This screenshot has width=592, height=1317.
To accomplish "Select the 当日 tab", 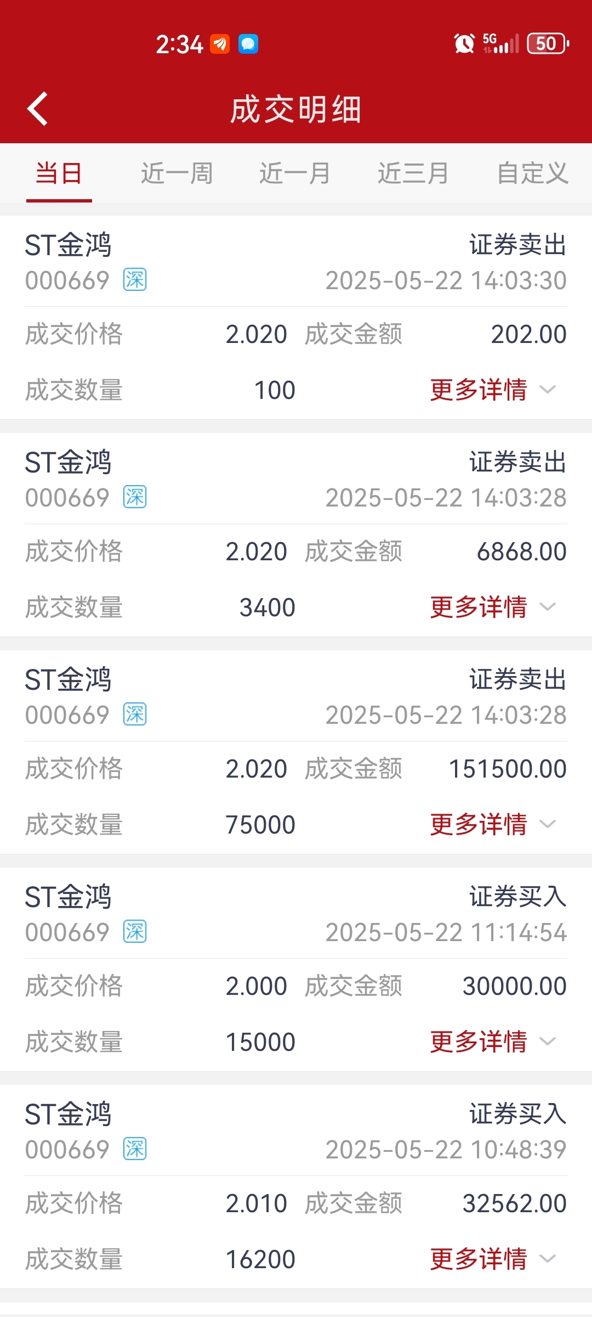I will click(x=59, y=173).
